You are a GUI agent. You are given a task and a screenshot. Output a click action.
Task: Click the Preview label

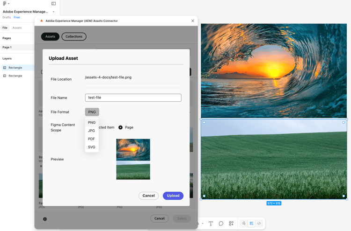click(x=57, y=159)
